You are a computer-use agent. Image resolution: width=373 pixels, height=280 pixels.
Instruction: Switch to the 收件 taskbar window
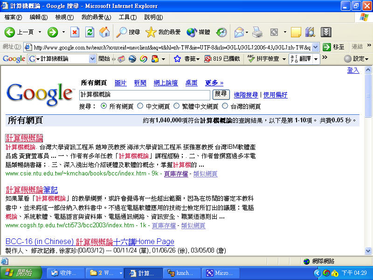pos(65,273)
